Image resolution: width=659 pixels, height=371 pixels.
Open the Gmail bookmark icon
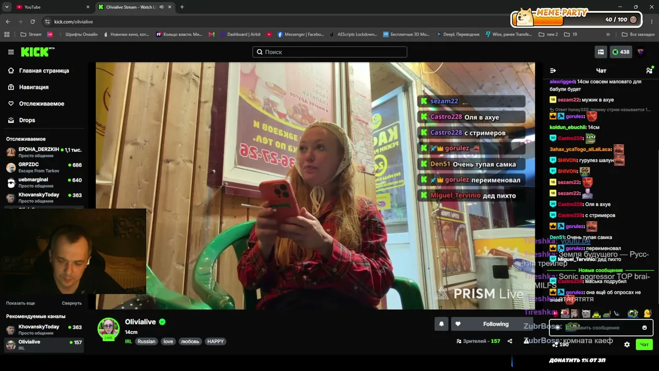click(x=212, y=35)
